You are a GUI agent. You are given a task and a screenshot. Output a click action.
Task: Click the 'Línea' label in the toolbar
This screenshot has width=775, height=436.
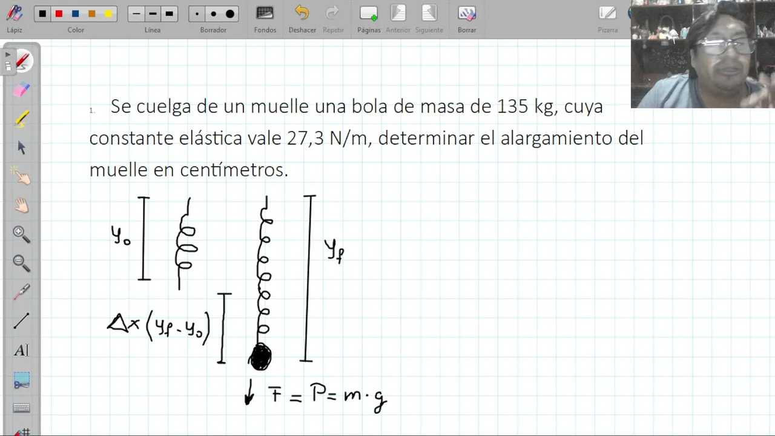pyautogui.click(x=153, y=30)
